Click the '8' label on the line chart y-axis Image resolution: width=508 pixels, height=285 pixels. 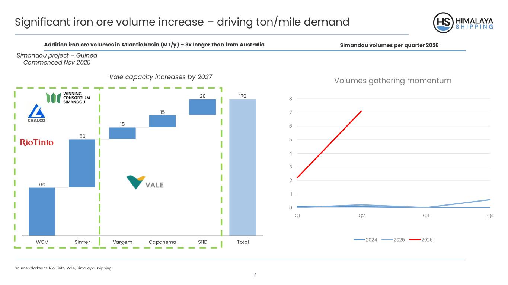[290, 99]
